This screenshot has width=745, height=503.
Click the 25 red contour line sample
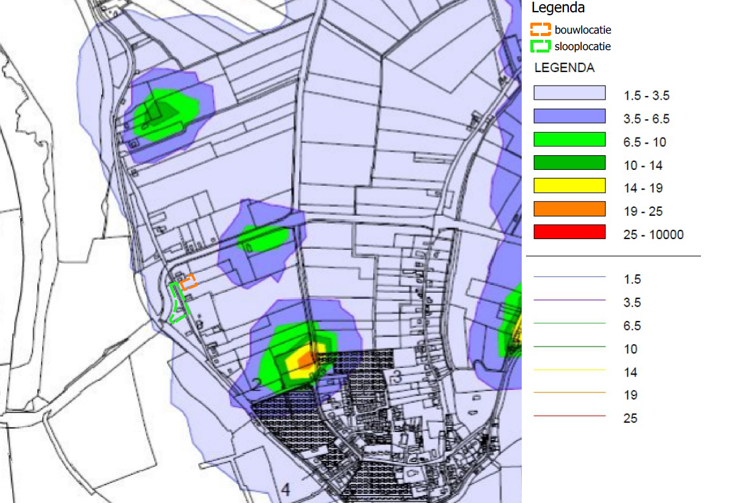pos(569,416)
